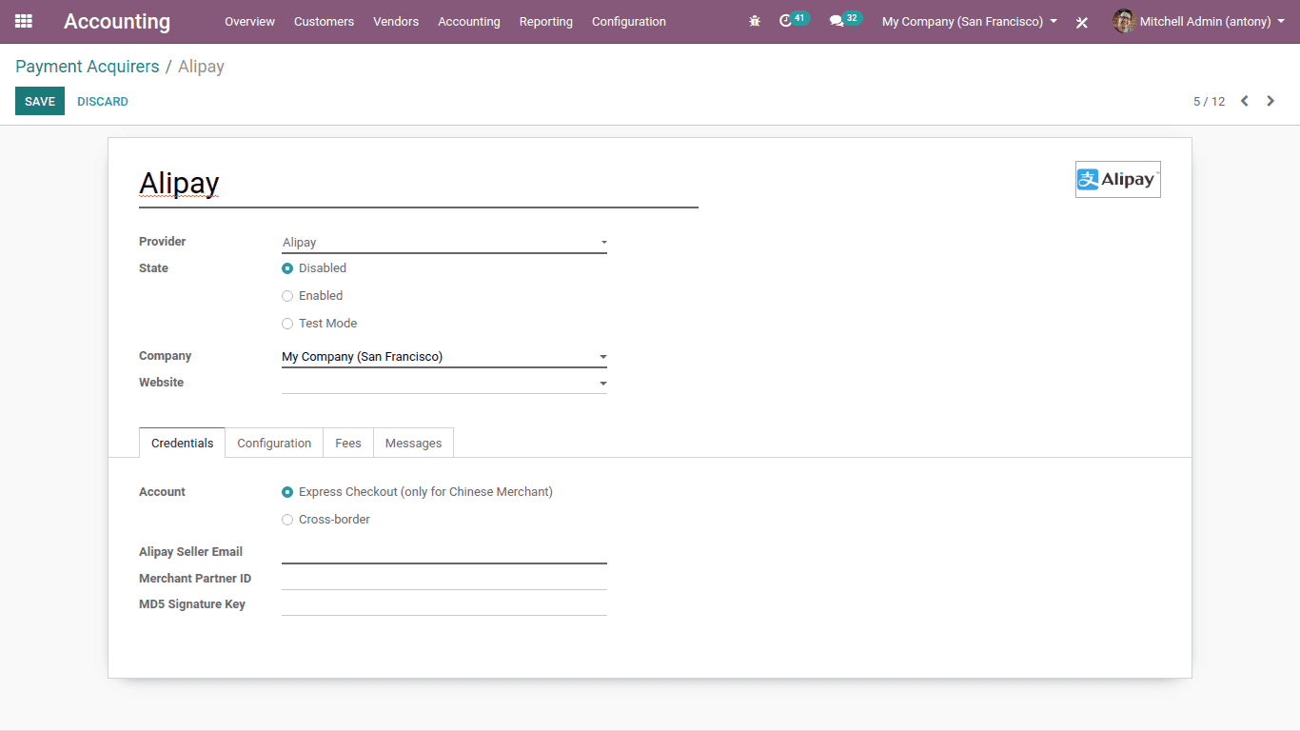Screen dimensions: 1300x731
Task: Open company switcher My Company (San Francisco)
Action: [970, 21]
